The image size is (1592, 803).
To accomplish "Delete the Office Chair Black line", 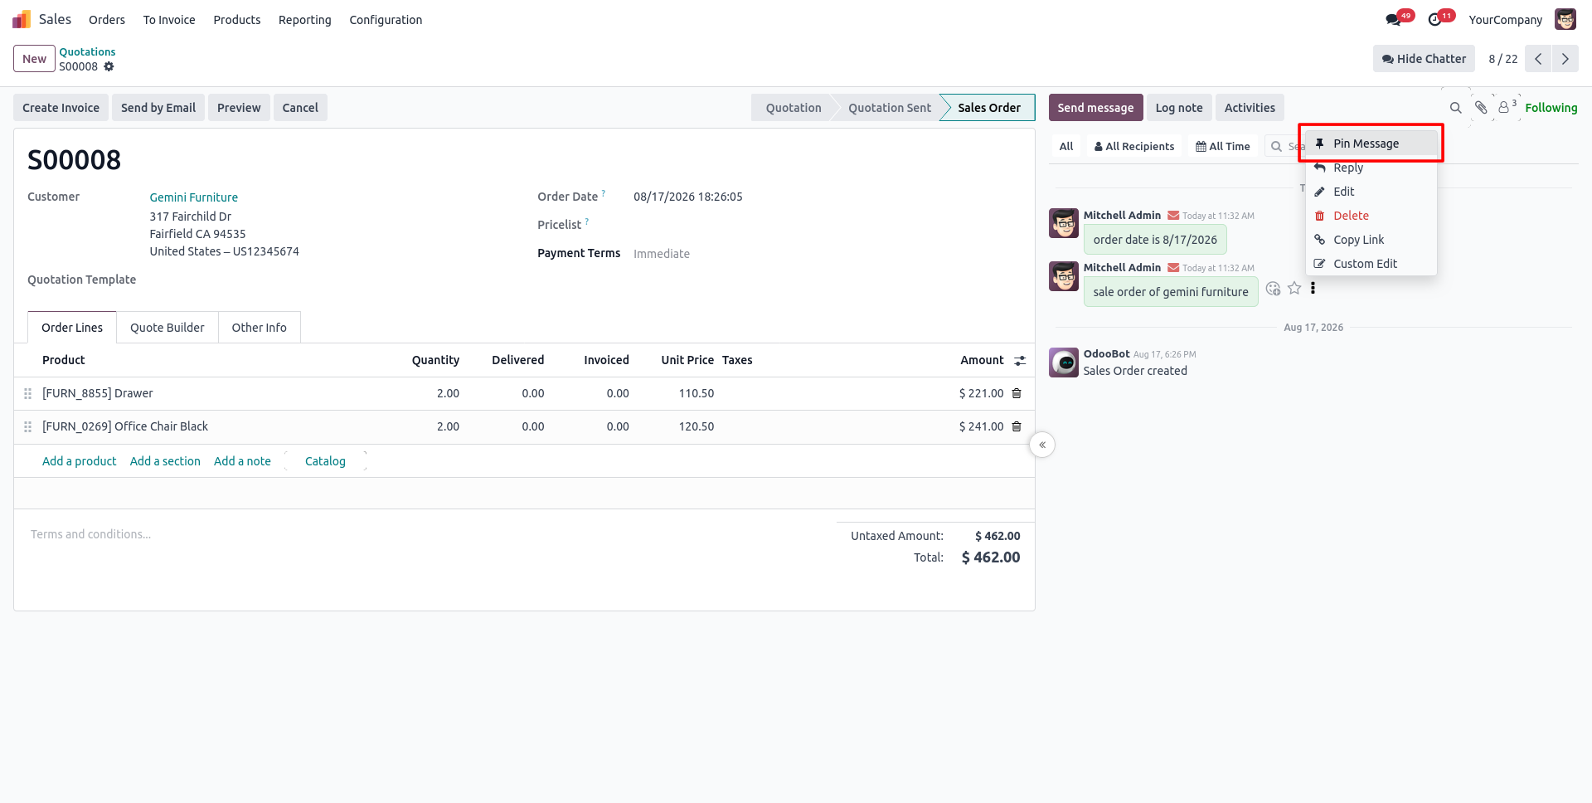I will pyautogui.click(x=1017, y=426).
